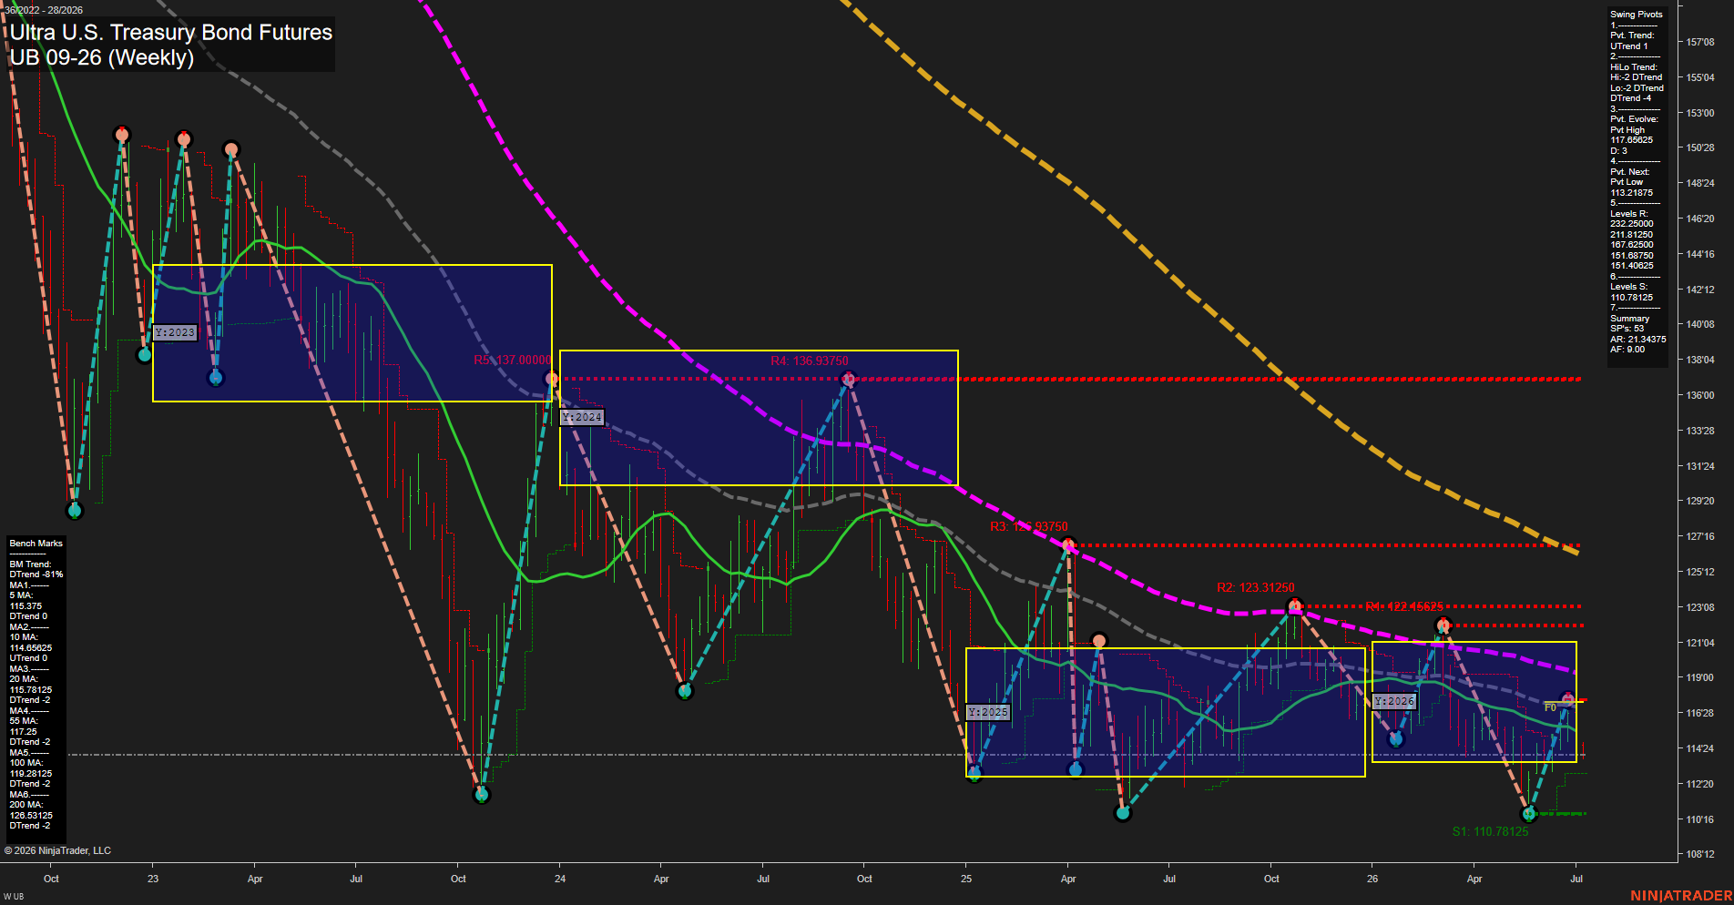
Task: Click the 26 year label on the time axis
Action: [1372, 879]
